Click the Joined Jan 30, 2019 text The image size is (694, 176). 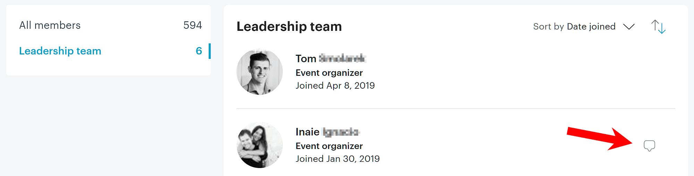point(337,159)
